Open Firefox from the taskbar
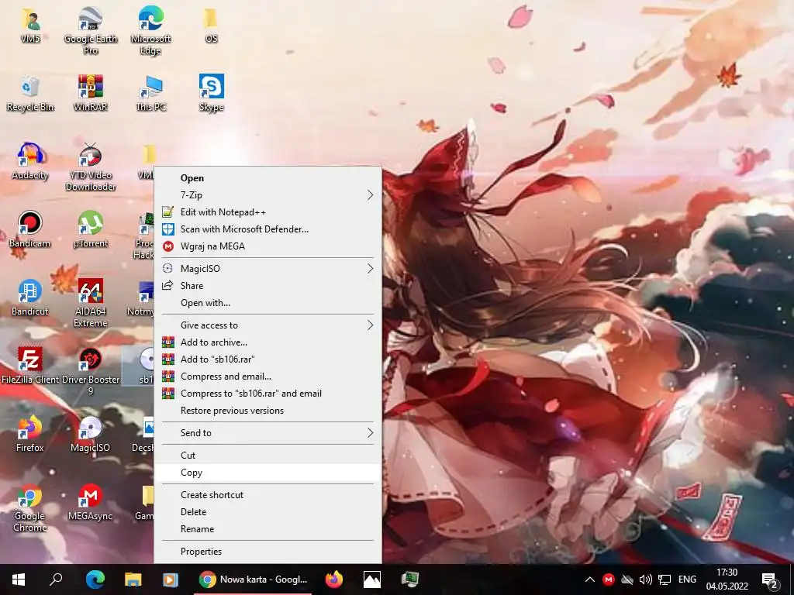Screen dimensions: 794x595 [334, 580]
